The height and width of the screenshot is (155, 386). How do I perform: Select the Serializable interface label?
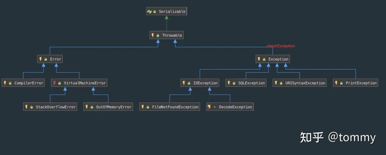(x=172, y=11)
